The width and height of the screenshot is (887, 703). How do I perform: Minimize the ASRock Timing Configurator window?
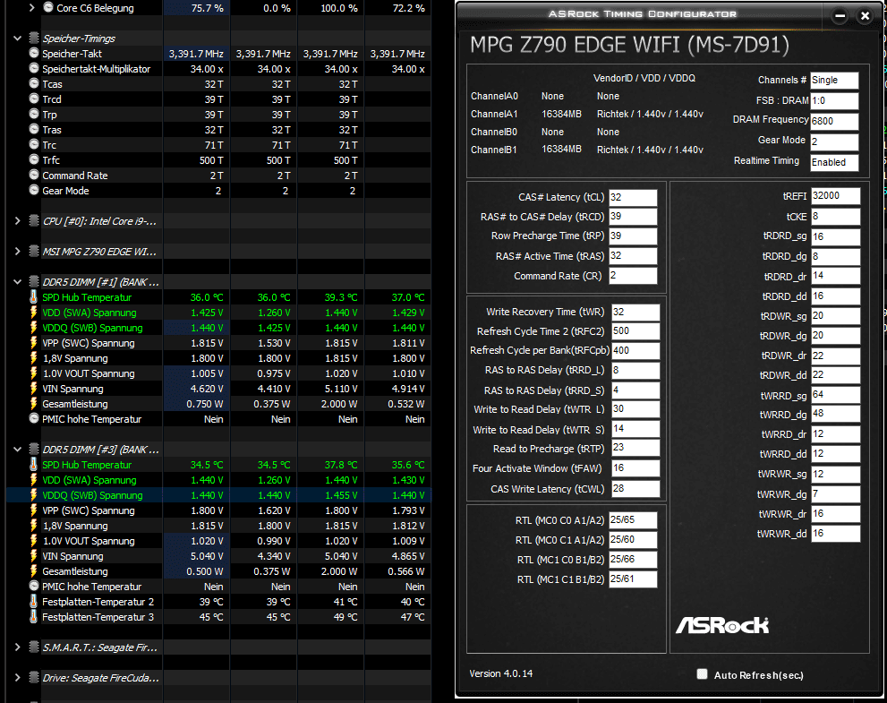coord(840,16)
